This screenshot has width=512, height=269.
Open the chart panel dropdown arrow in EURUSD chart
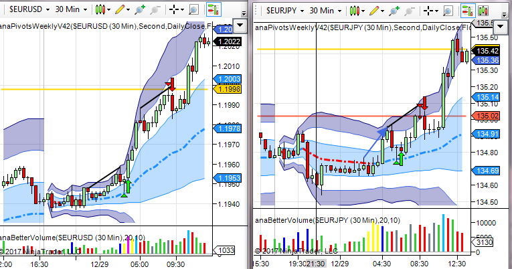pos(240,25)
